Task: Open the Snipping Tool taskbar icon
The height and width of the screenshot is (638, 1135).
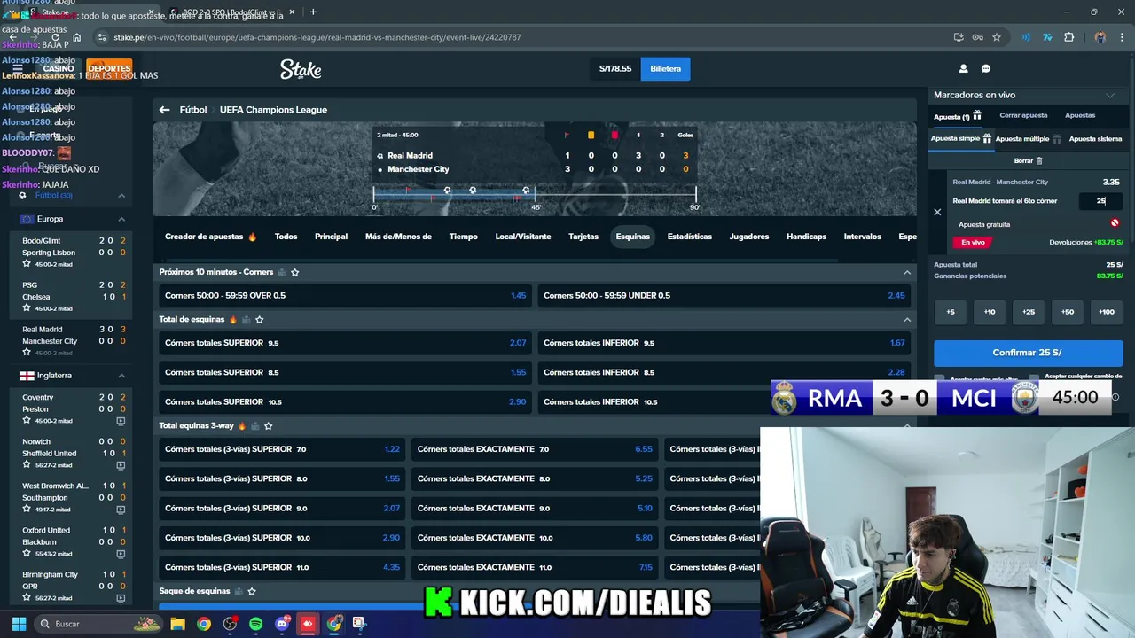Action: pyautogui.click(x=359, y=624)
